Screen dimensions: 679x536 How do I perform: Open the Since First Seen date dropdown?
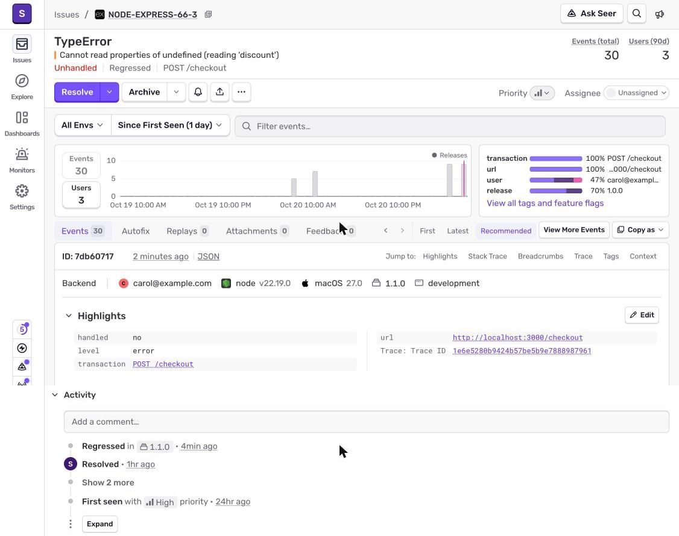[170, 125]
